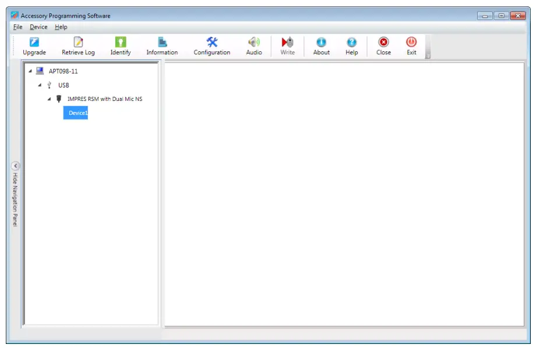The width and height of the screenshot is (536, 348).
Task: Open Retrieve Log from the toolbar
Action: pyautogui.click(x=78, y=46)
